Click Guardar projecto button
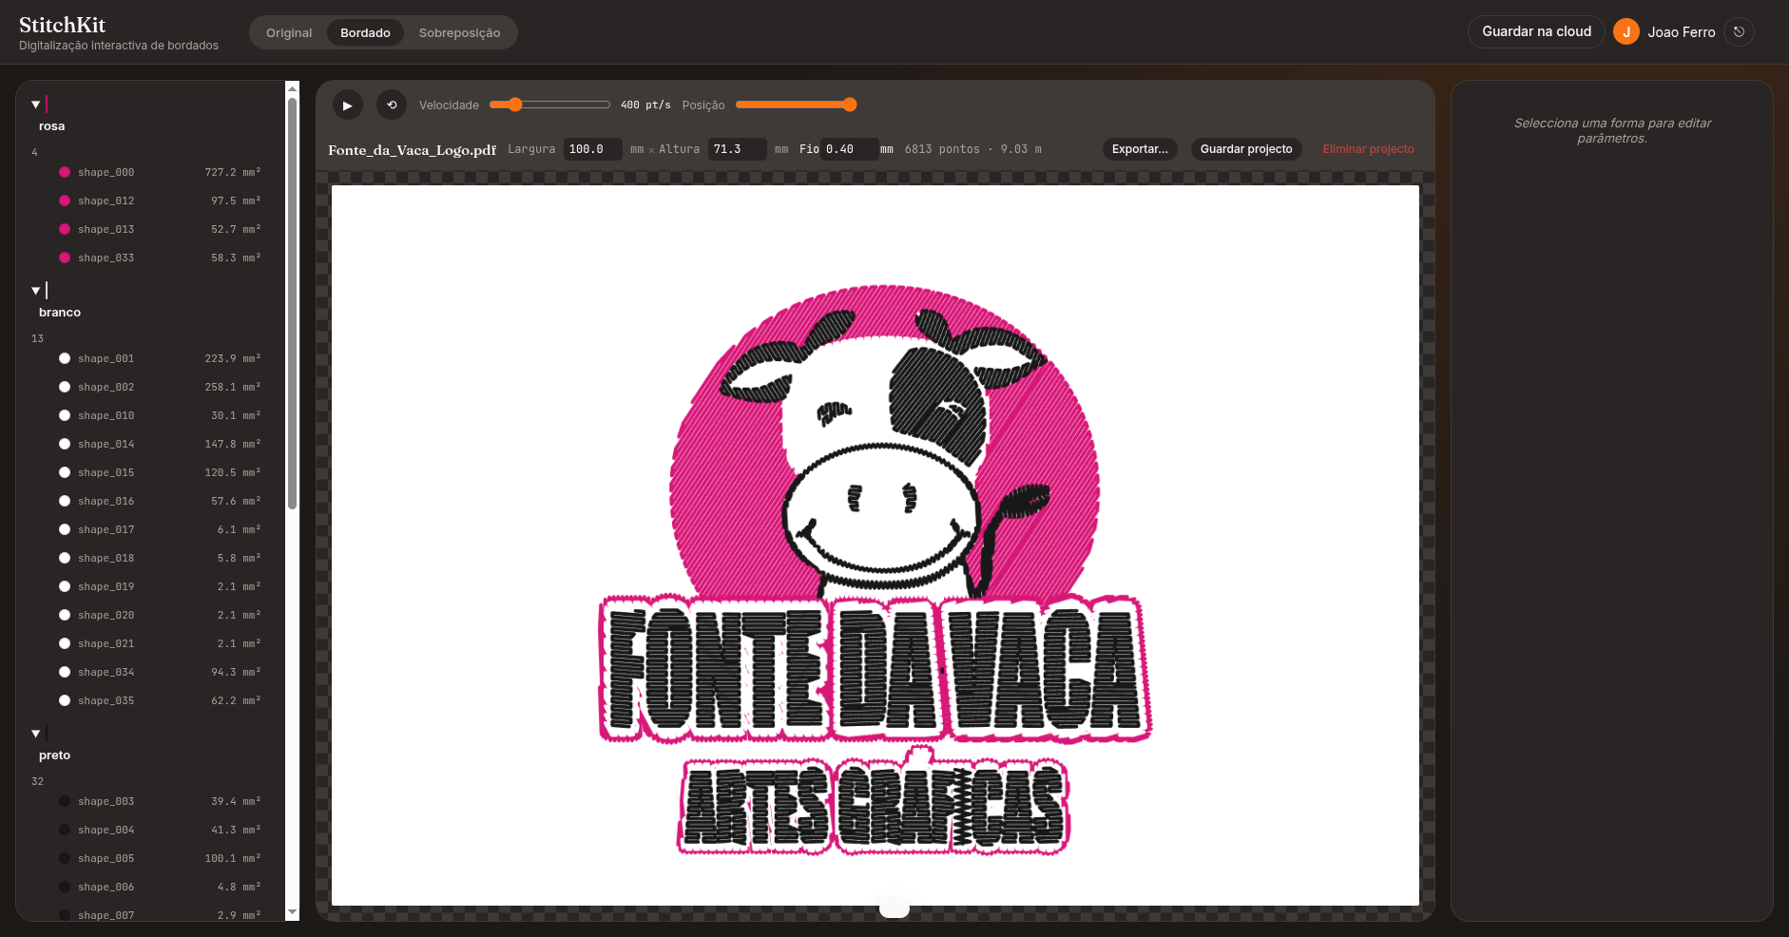 (x=1246, y=149)
